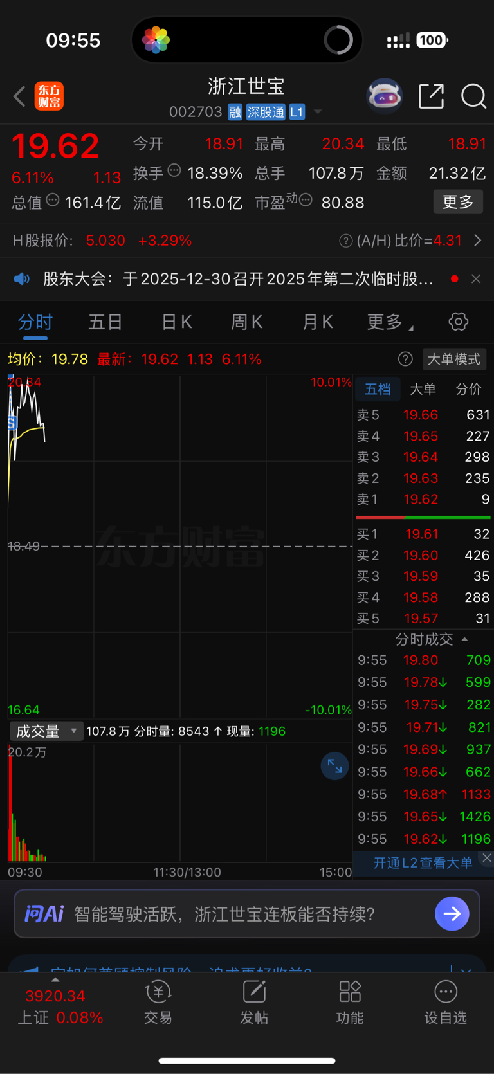
Task: Open the H股报价 chevron arrow
Action: (477, 241)
